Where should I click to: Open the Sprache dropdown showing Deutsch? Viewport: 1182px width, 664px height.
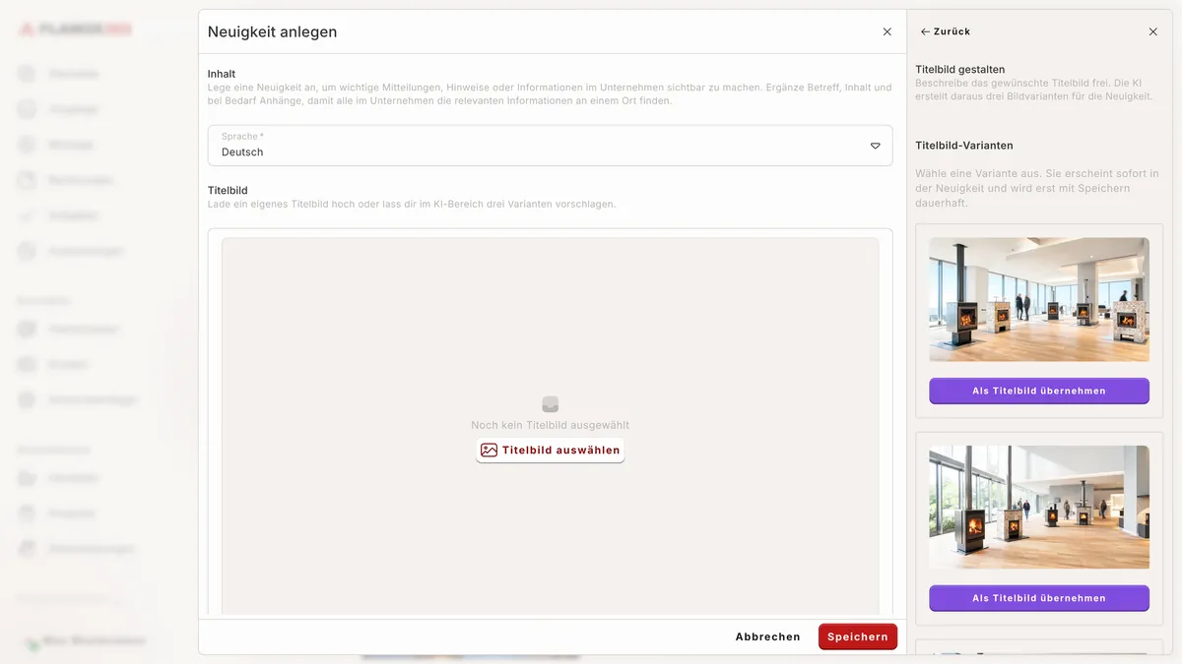coord(550,146)
